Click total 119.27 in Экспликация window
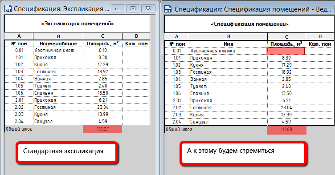The height and width of the screenshot is (175, 335). tap(102, 129)
